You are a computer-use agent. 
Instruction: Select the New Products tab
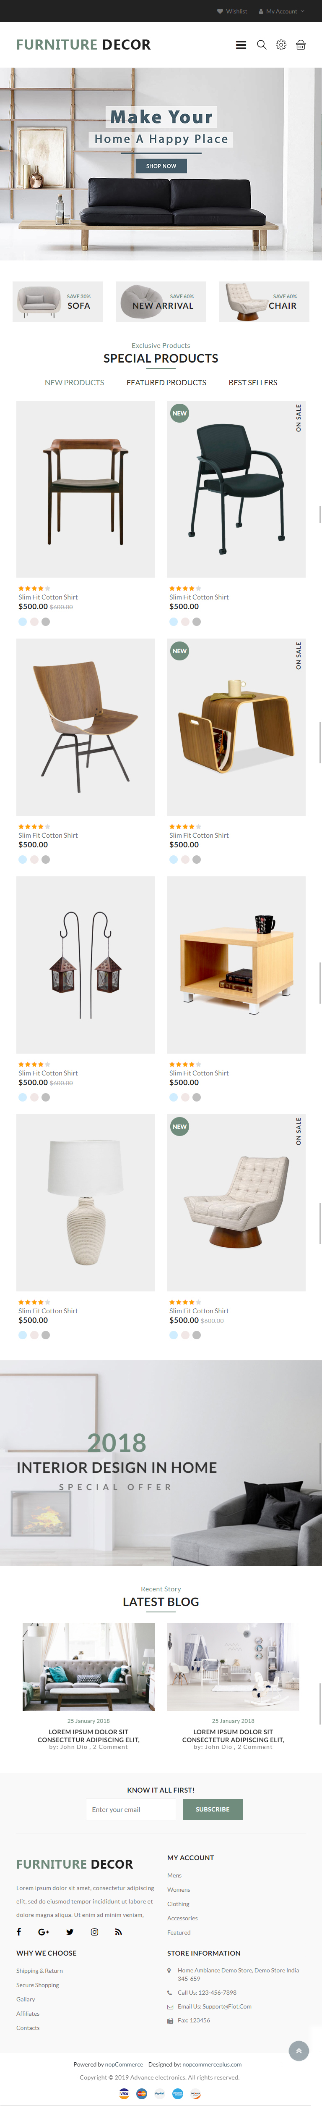pos(74,383)
